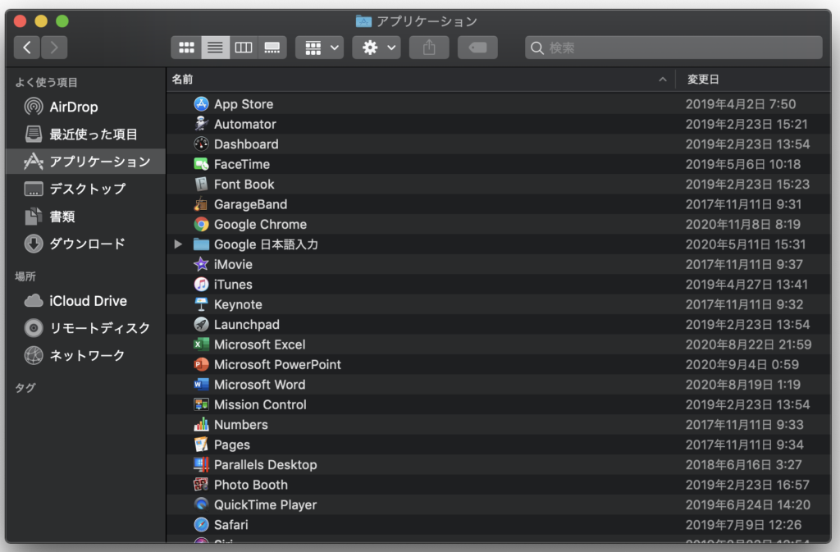Click the QuickTime Player icon

[201, 504]
